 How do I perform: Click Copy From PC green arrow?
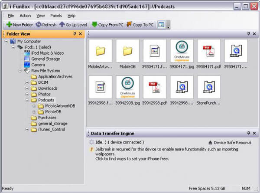pyautogui.click(x=94, y=25)
